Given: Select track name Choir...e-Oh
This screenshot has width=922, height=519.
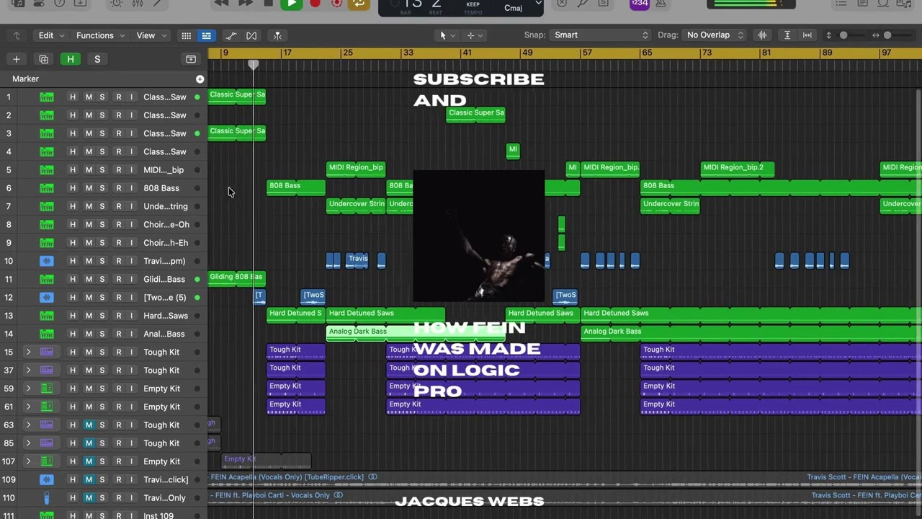Looking at the screenshot, I should coord(166,225).
